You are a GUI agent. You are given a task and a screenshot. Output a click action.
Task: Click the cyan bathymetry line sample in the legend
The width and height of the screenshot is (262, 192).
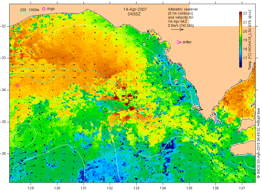(x=24, y=13)
